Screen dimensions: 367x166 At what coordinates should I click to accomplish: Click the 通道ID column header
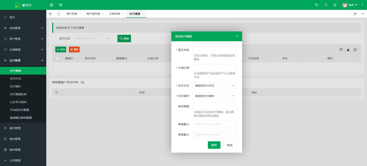[69, 58]
